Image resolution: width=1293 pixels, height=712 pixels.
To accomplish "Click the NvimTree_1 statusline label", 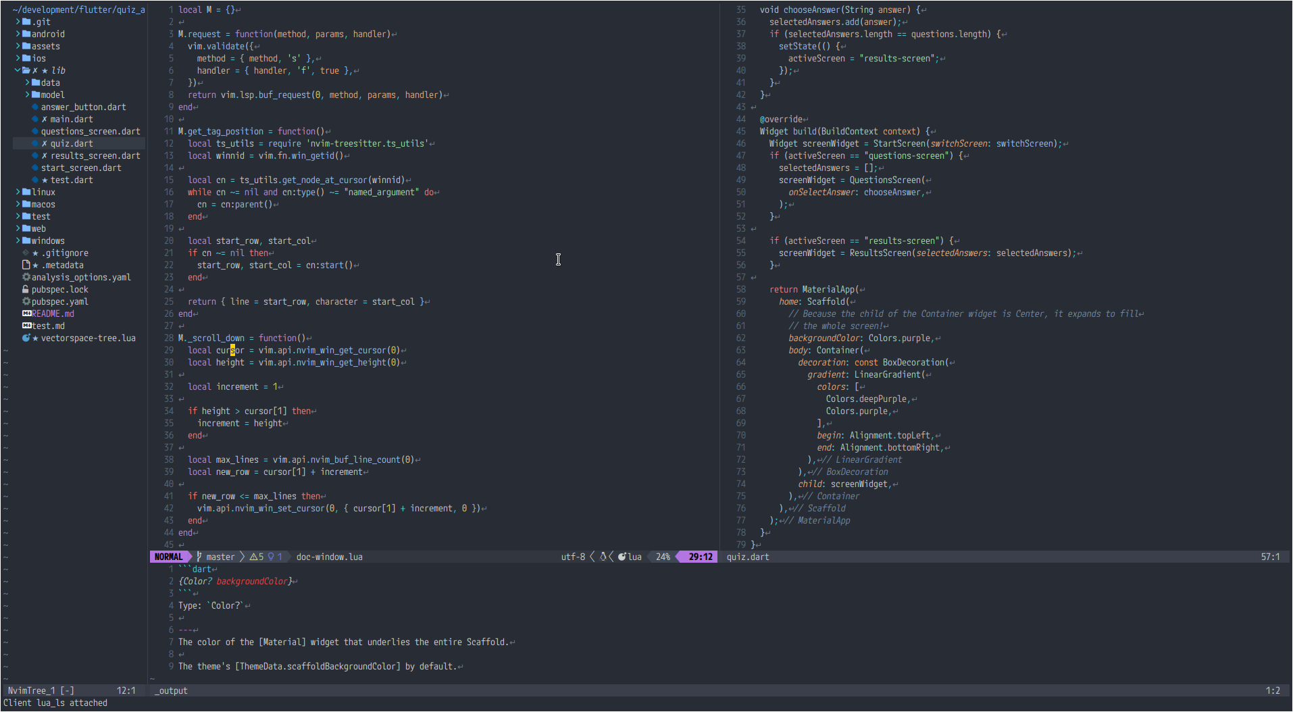I will click(x=41, y=690).
